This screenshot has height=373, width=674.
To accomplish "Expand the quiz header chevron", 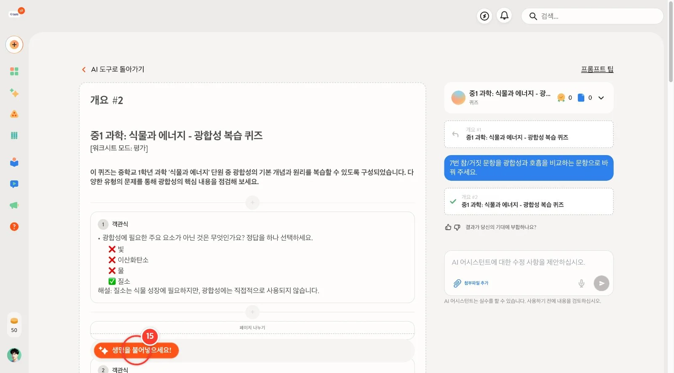I will tap(601, 98).
